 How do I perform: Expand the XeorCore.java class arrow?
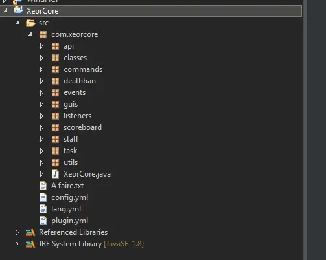coord(41,174)
